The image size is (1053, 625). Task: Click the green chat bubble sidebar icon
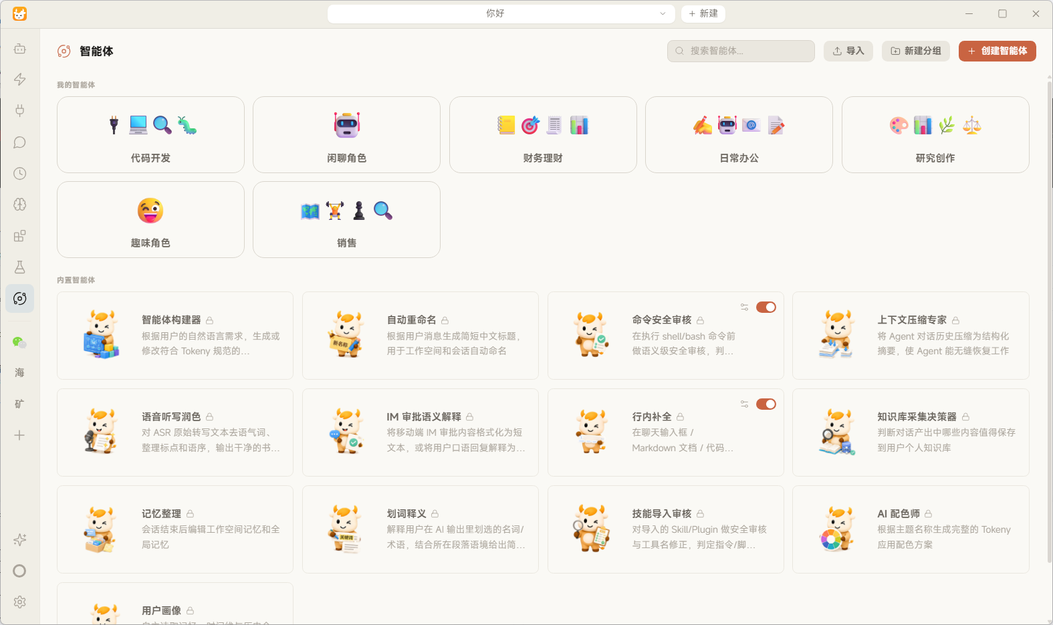coord(20,342)
